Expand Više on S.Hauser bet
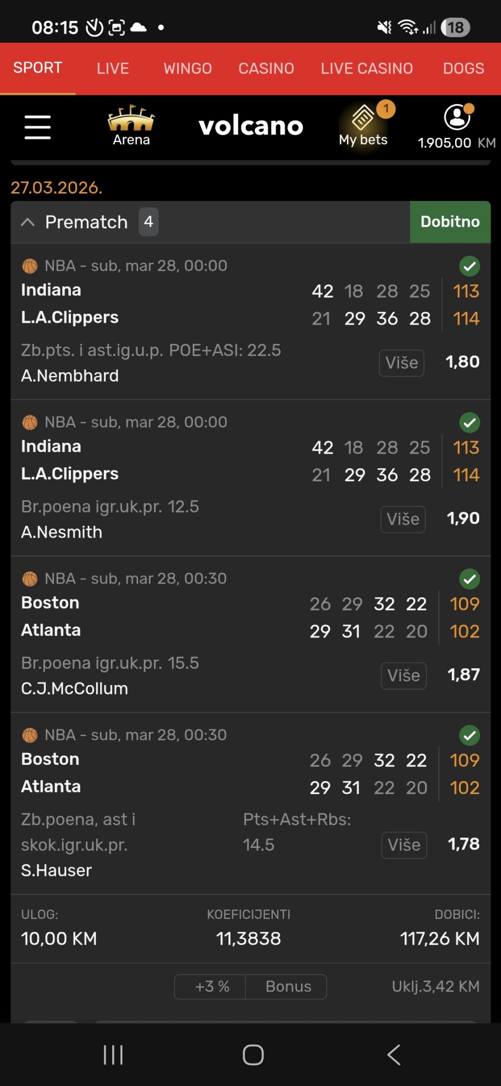Viewport: 501px width, 1086px height. [x=404, y=845]
